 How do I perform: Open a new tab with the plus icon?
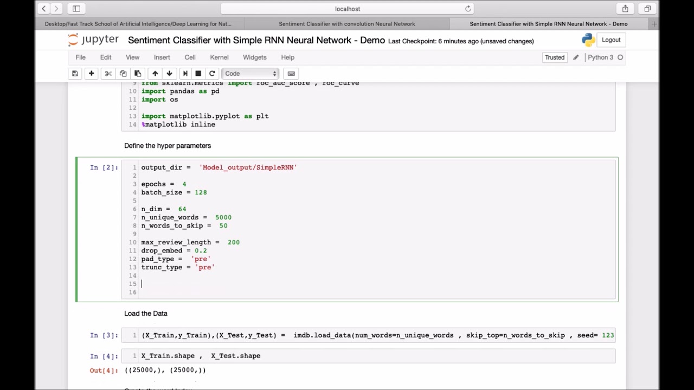click(654, 24)
